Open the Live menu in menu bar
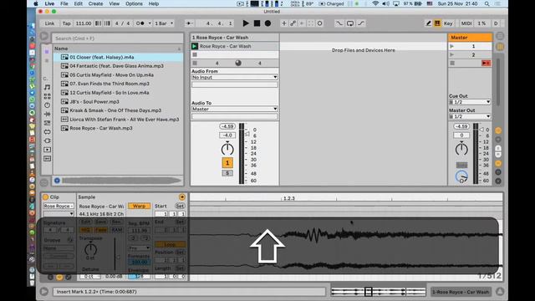535x301 pixels. pyautogui.click(x=49, y=3)
